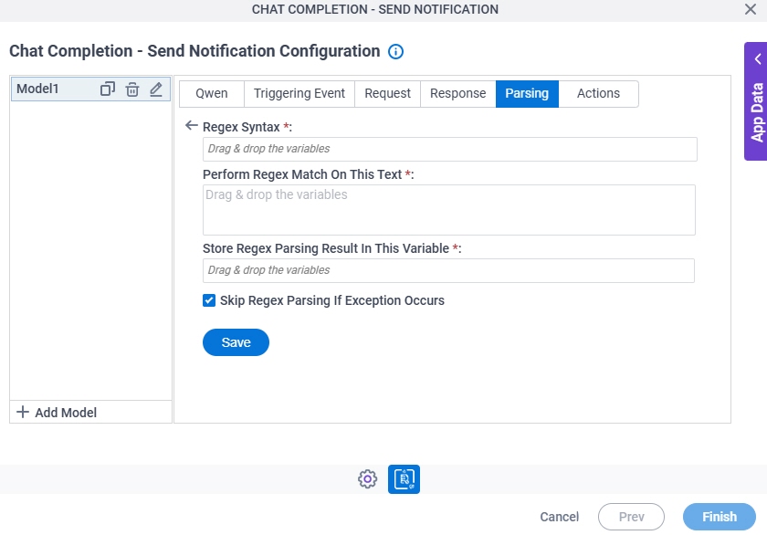Uncheck Skip Regex Parsing If Exception Occurs
Screen dimensions: 767x535
209,300
